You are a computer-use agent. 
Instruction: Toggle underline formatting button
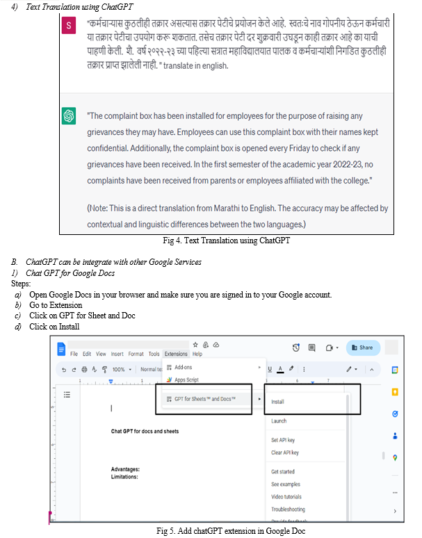pyautogui.click(x=270, y=369)
